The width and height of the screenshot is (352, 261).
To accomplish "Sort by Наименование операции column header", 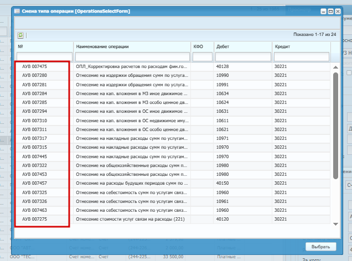I will point(132,46).
